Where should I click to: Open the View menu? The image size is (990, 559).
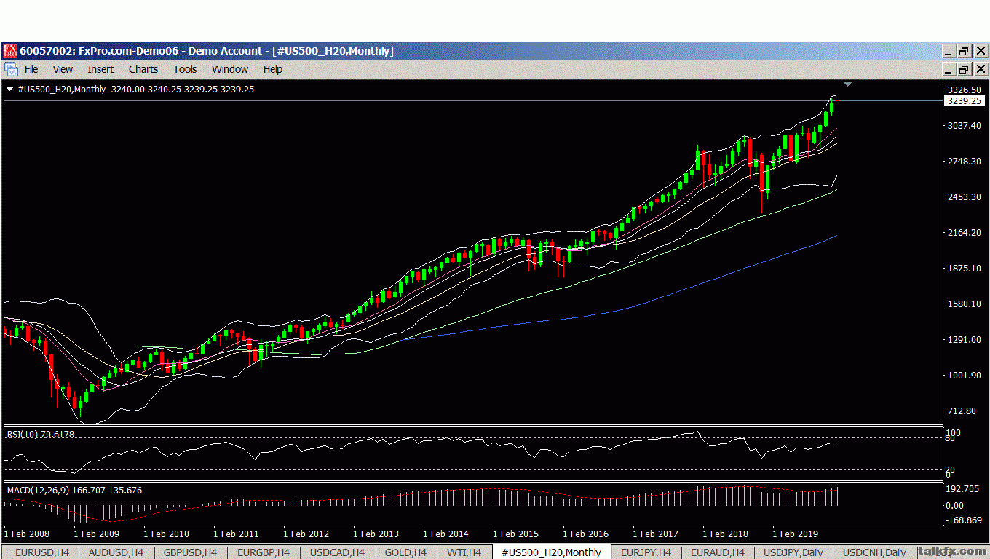[x=63, y=69]
